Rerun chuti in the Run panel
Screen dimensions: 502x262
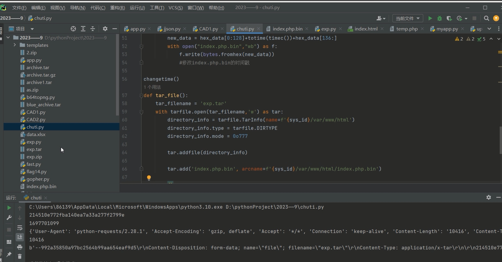coord(9,208)
